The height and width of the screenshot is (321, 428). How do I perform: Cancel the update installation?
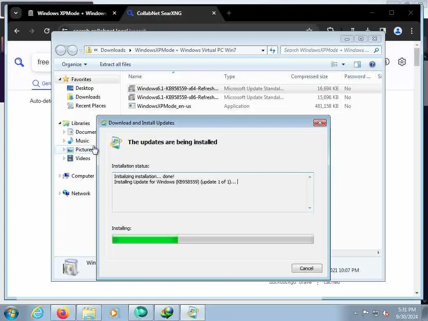pyautogui.click(x=306, y=268)
